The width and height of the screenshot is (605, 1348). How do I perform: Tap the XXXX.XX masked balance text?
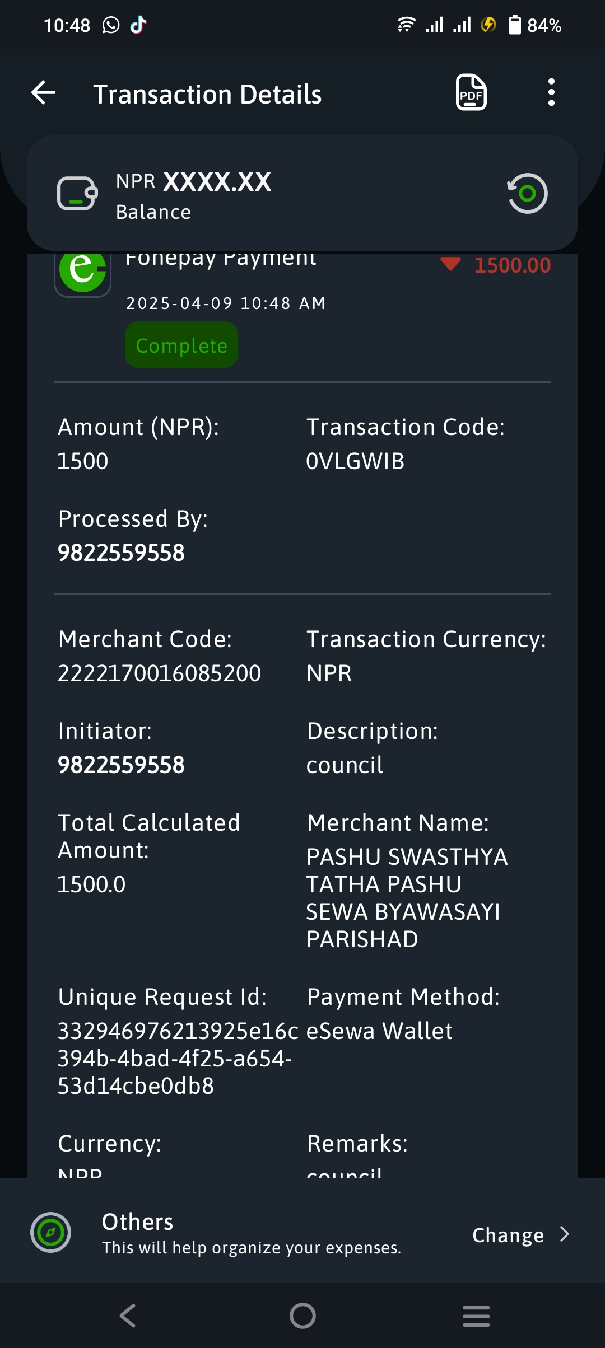tap(217, 182)
